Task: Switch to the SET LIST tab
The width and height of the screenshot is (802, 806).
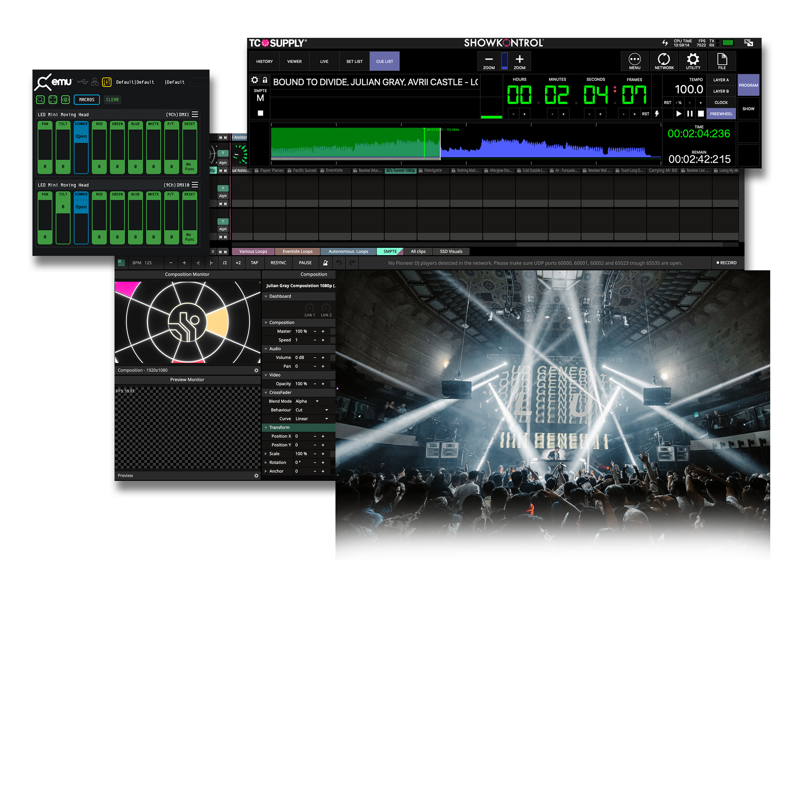Action: (x=355, y=62)
